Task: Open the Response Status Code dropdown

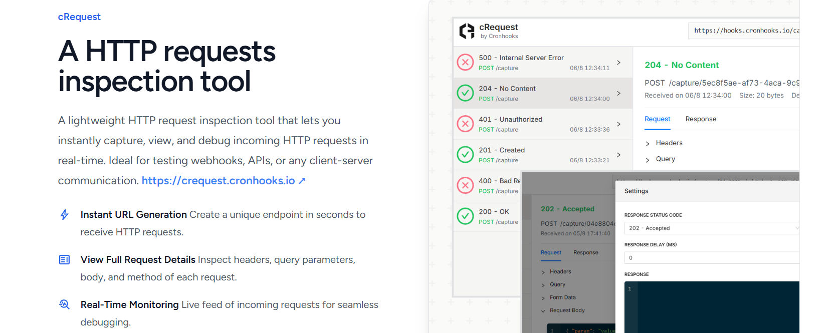Action: coord(712,228)
